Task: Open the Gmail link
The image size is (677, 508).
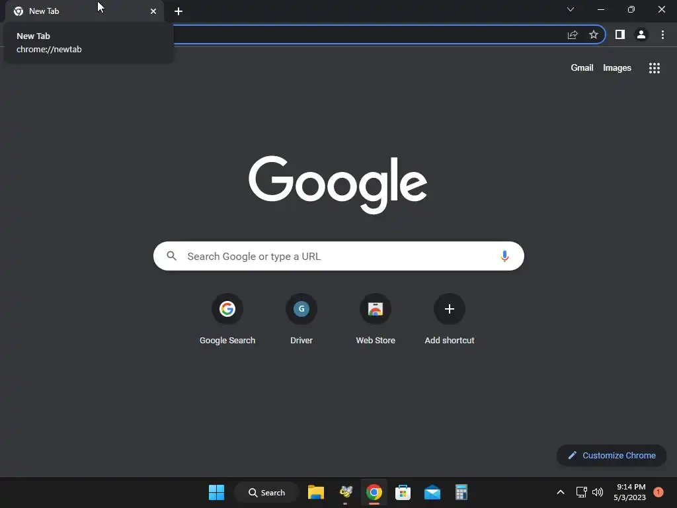Action: (582, 68)
